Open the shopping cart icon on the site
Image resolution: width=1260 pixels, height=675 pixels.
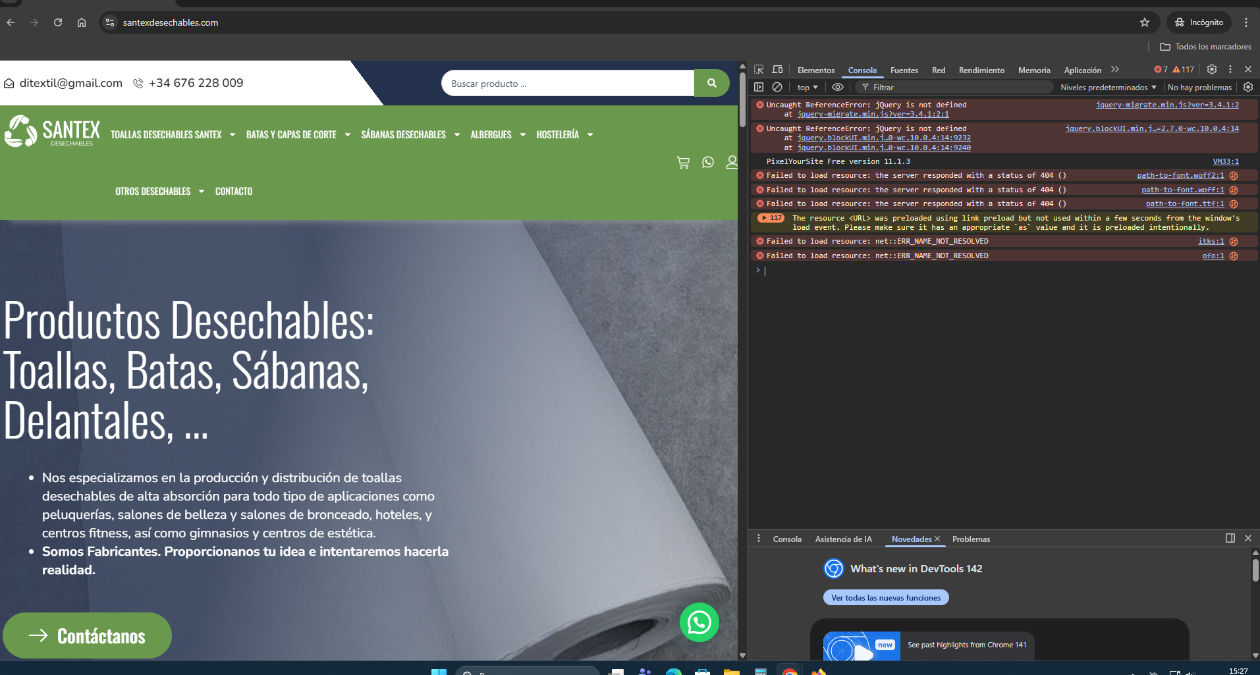coord(683,162)
